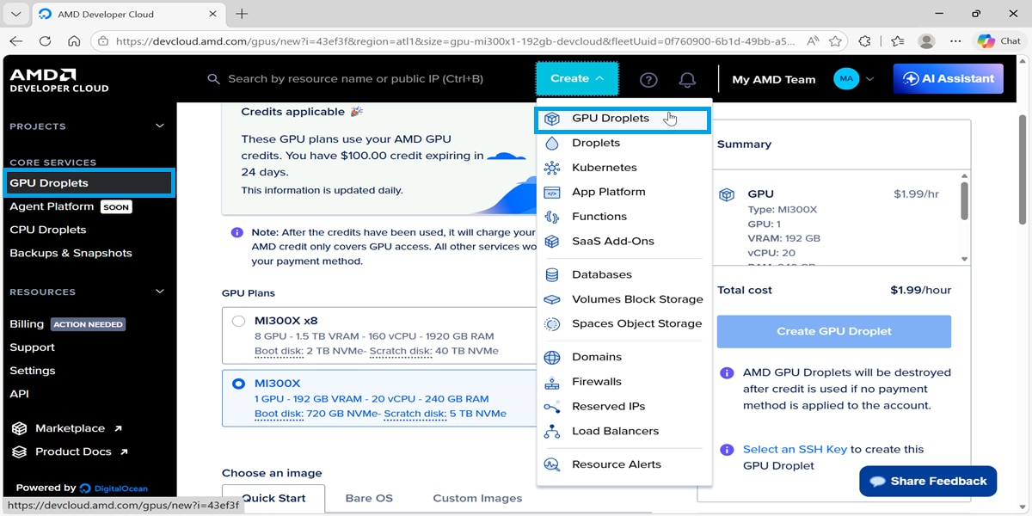Click the info icon beside the Note
1032x516 pixels.
click(x=236, y=232)
